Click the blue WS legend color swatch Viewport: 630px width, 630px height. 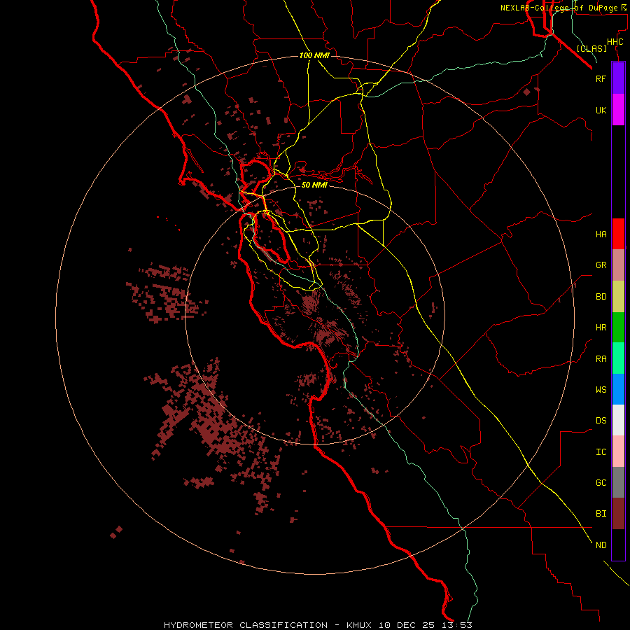click(618, 389)
